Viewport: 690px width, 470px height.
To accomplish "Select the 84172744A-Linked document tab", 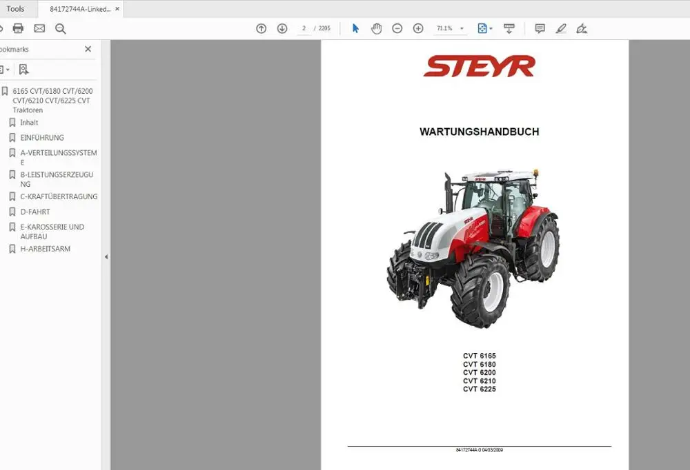I will [x=77, y=9].
